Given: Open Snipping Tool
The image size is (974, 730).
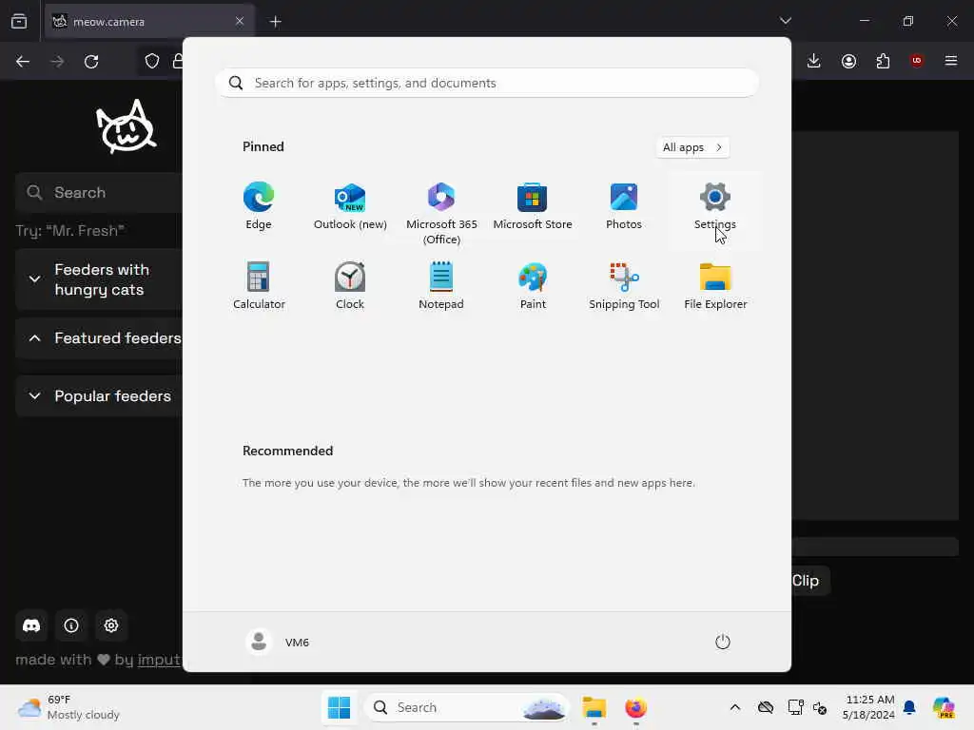Looking at the screenshot, I should (x=624, y=286).
